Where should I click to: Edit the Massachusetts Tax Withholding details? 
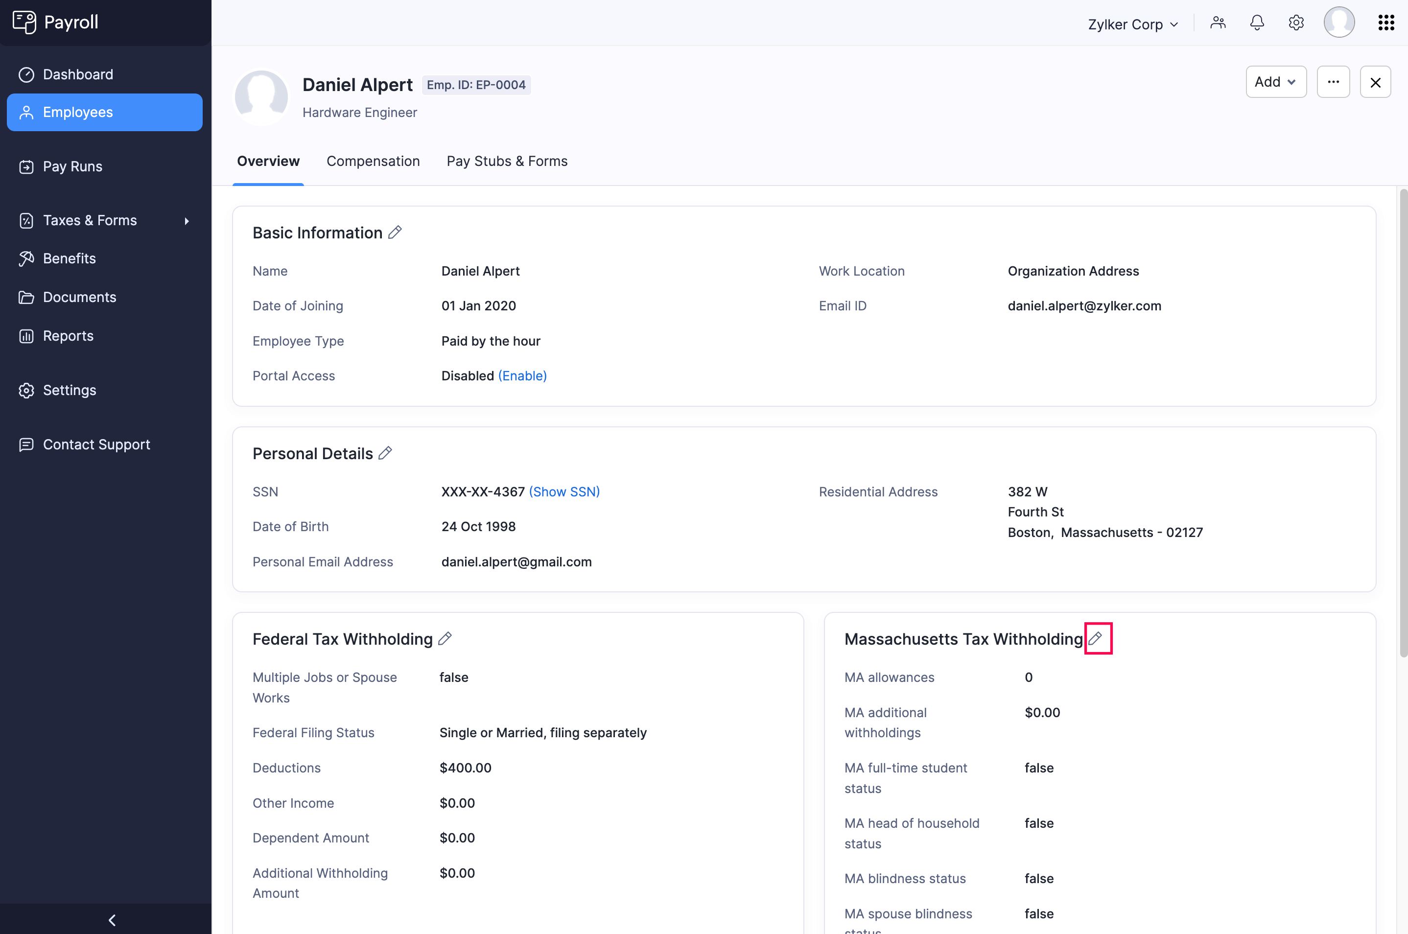point(1097,638)
